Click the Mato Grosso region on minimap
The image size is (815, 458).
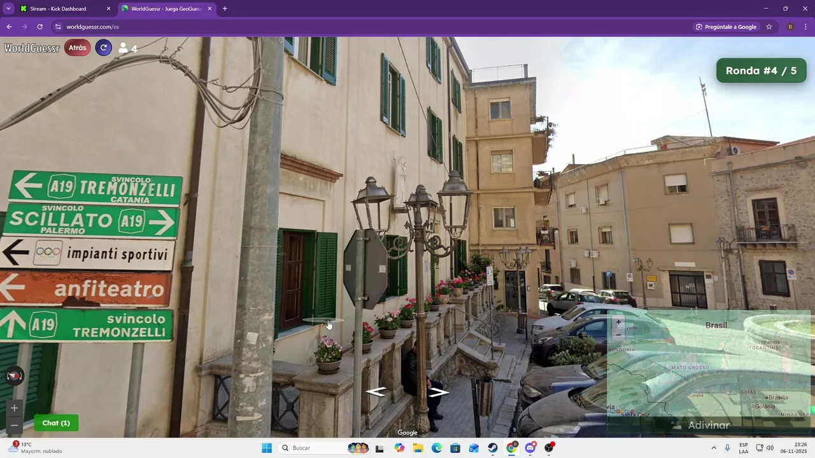click(690, 368)
